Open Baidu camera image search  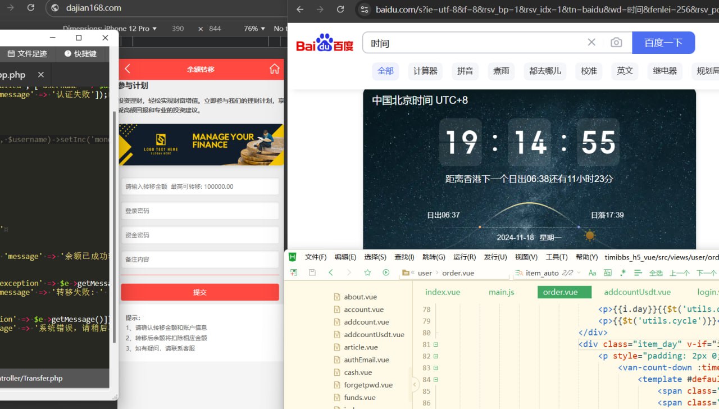(x=616, y=43)
